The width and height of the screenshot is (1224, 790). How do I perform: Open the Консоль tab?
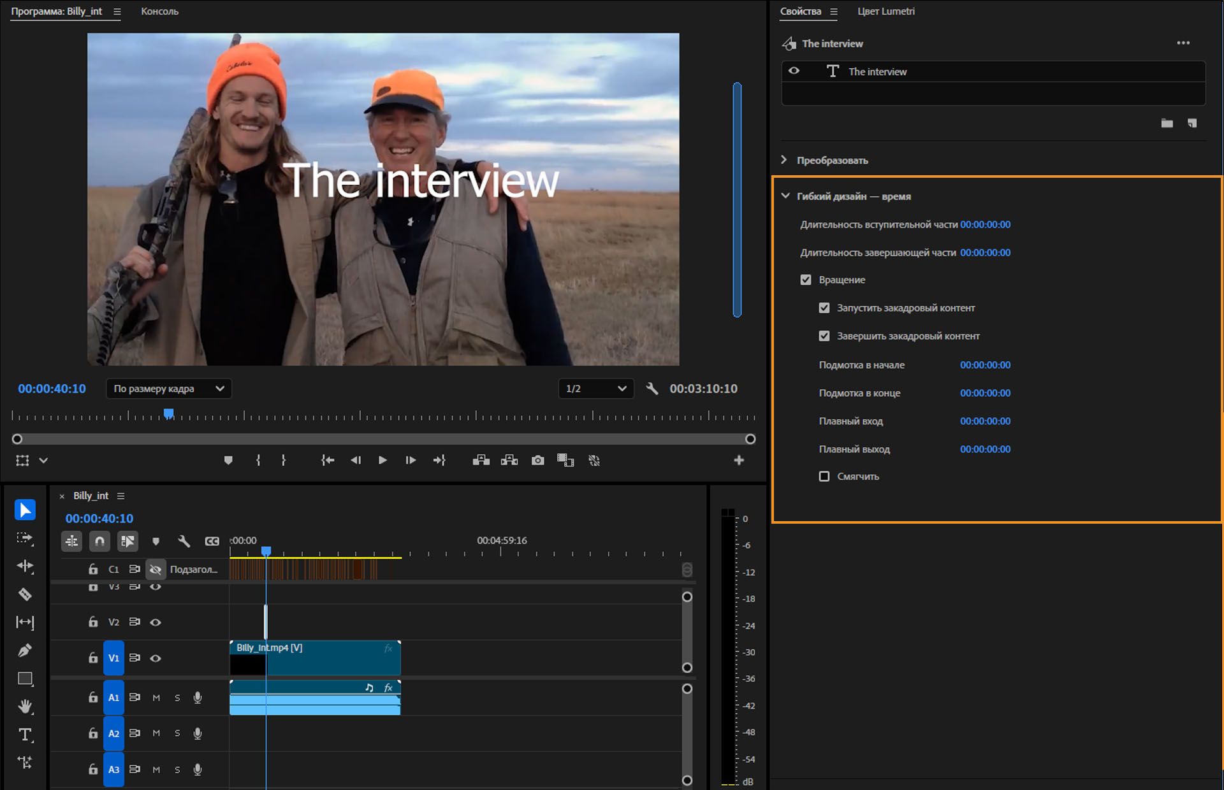tap(159, 11)
